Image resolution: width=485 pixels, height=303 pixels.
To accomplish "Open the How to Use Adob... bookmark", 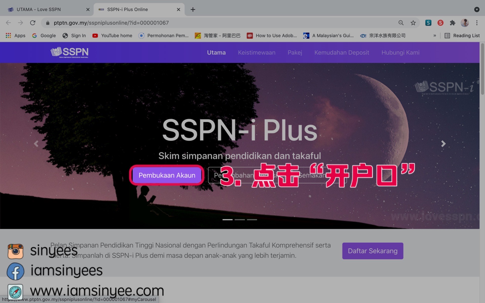I will 272,36.
